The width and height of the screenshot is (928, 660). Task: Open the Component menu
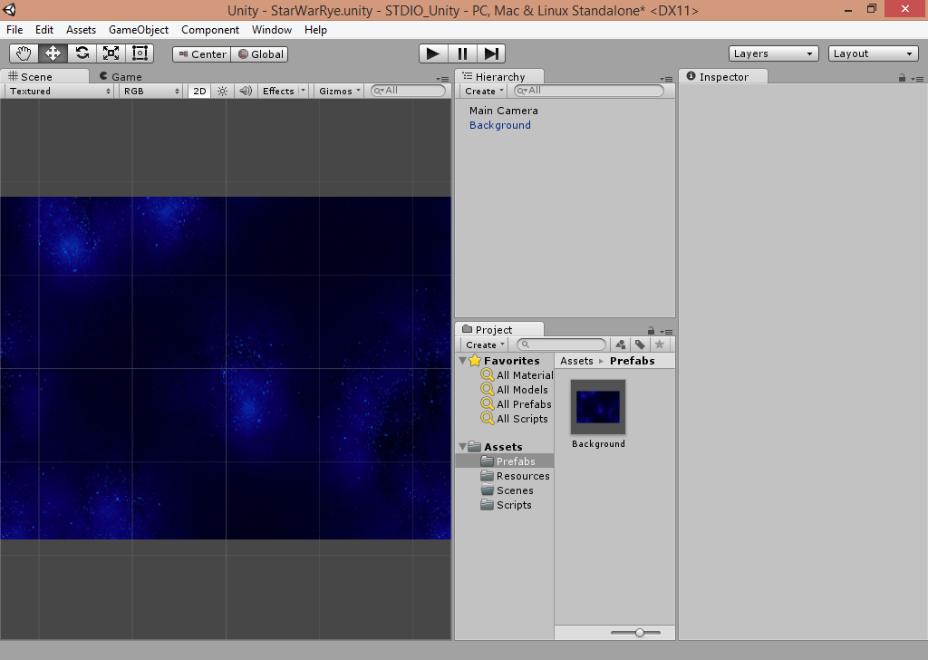210,30
